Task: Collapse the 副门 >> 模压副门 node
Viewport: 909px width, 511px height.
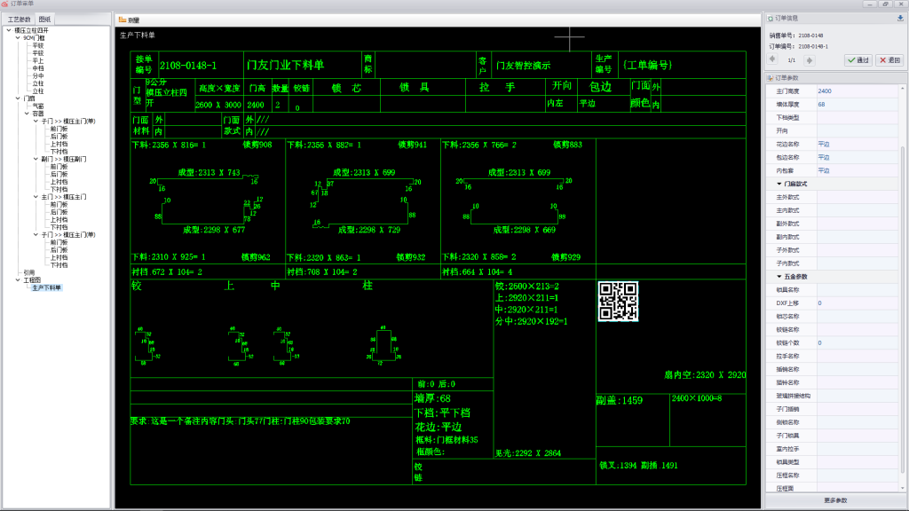Action: [36, 159]
